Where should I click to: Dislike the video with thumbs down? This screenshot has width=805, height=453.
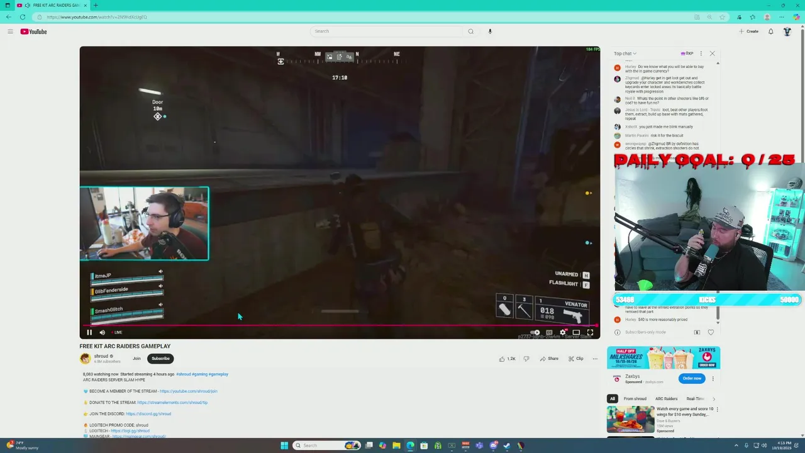coord(526,359)
